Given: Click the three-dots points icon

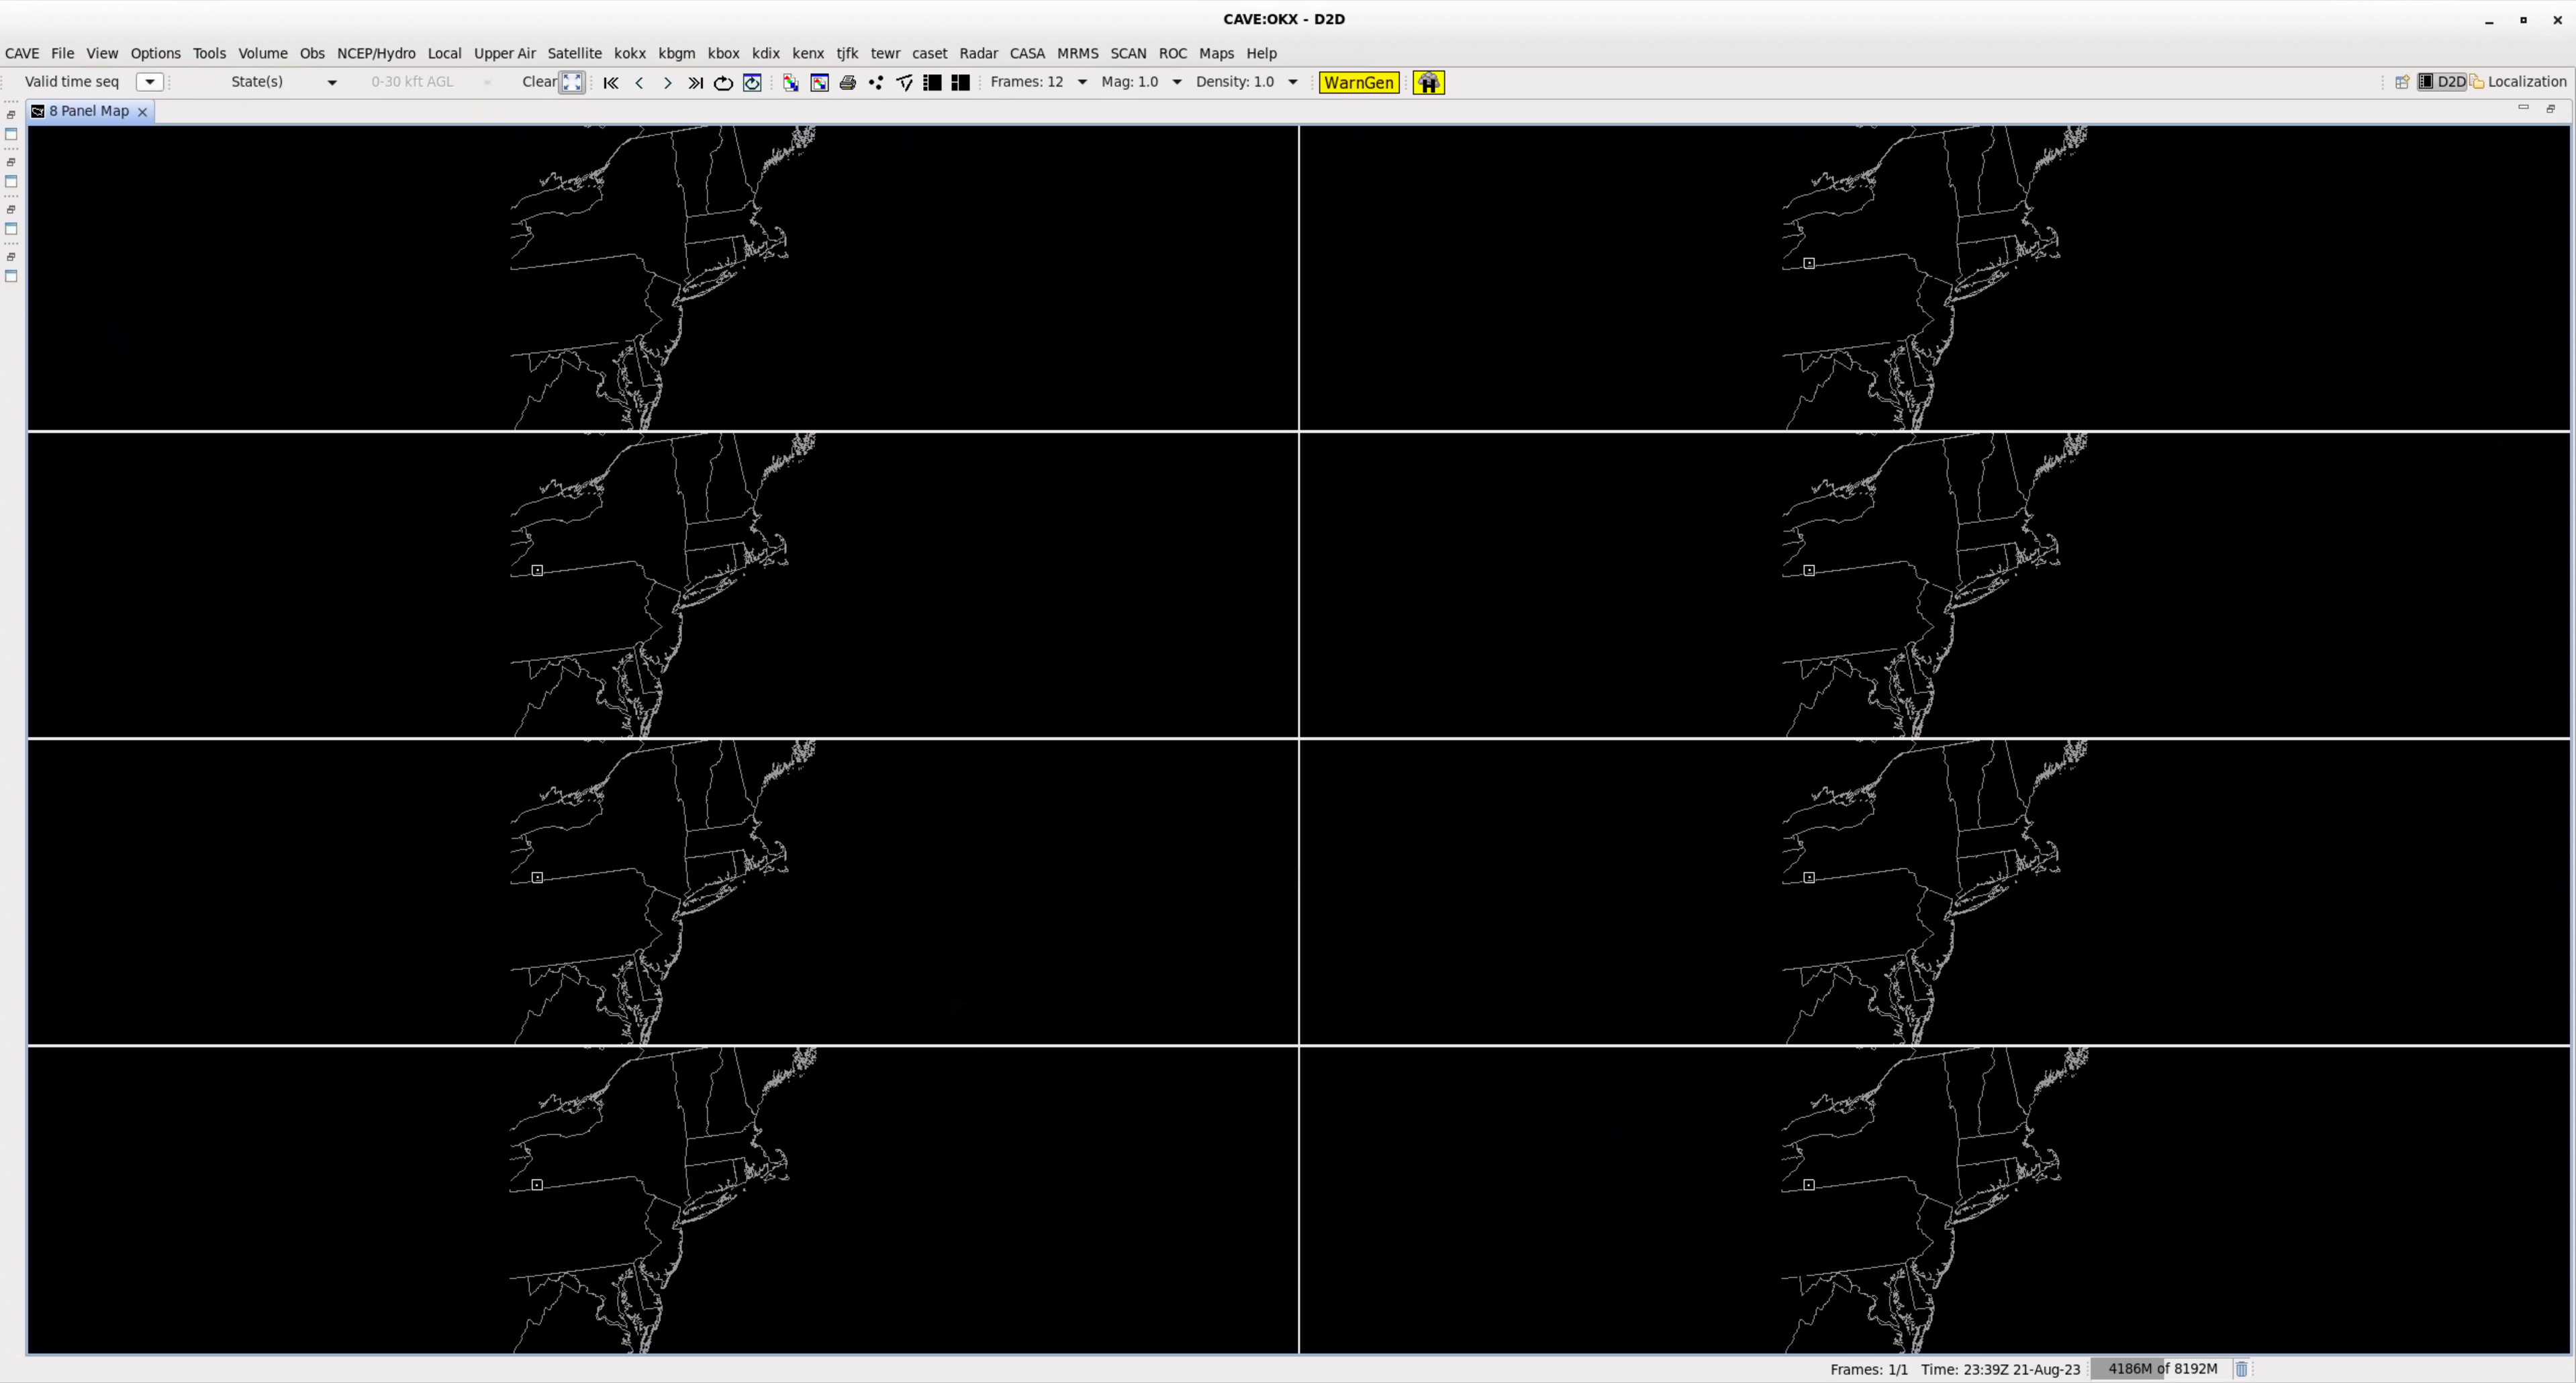Looking at the screenshot, I should (876, 83).
